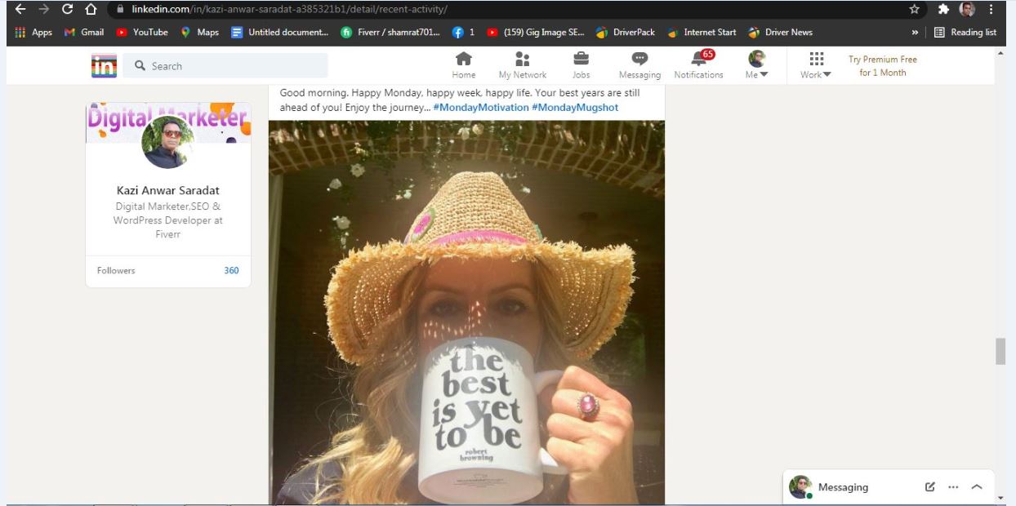Compose a new message in Messaging bar
This screenshot has width=1016, height=506.
click(x=929, y=487)
